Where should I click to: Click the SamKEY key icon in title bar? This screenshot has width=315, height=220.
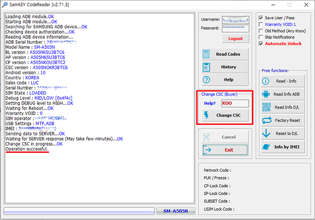[4, 5]
